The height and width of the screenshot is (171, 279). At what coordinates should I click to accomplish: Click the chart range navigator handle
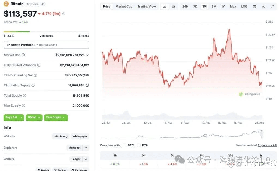coord(262,134)
